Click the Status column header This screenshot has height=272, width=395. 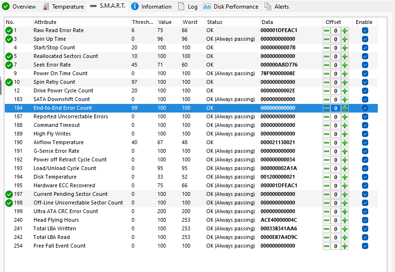click(215, 22)
